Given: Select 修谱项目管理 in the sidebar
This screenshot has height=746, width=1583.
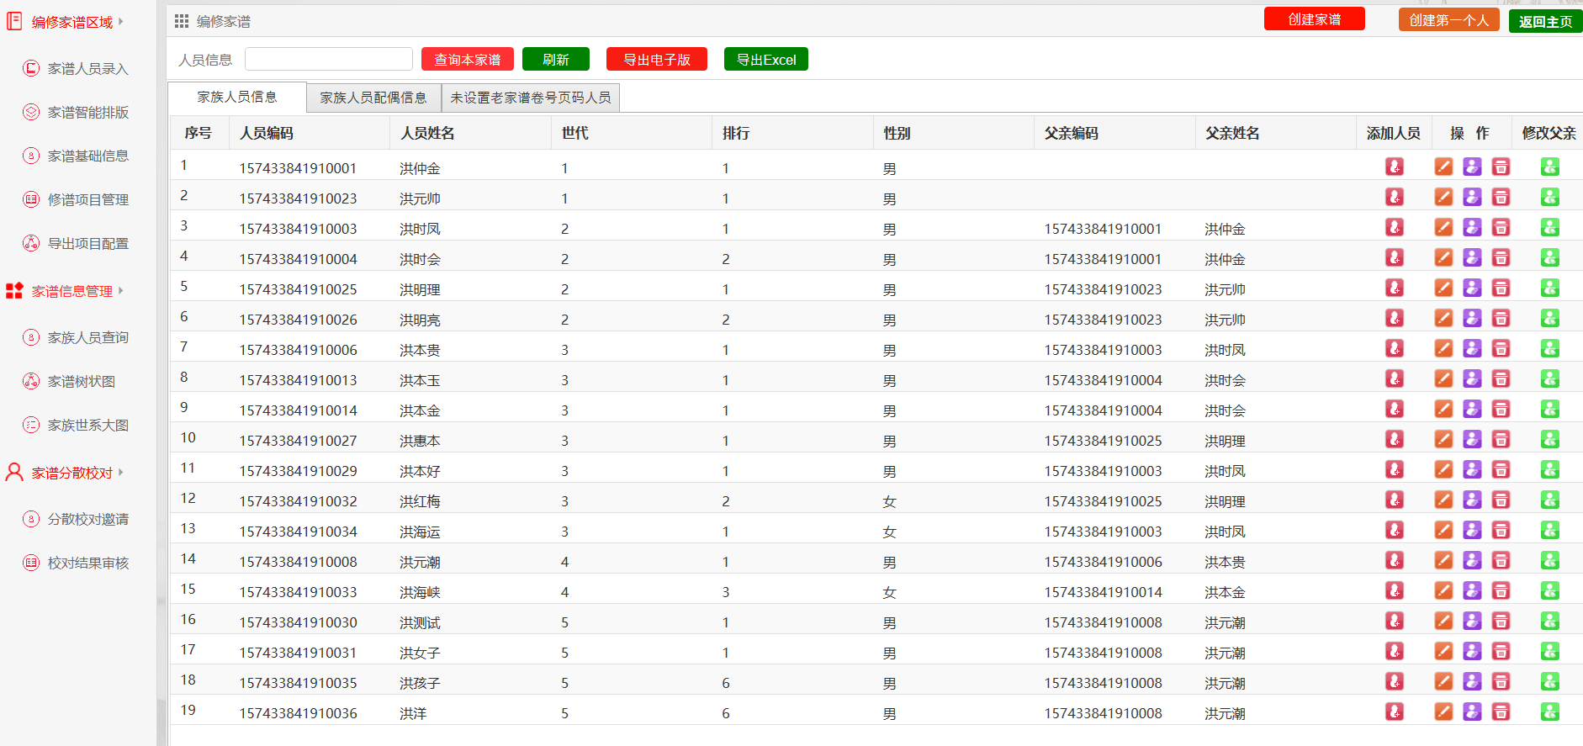Looking at the screenshot, I should tap(88, 200).
